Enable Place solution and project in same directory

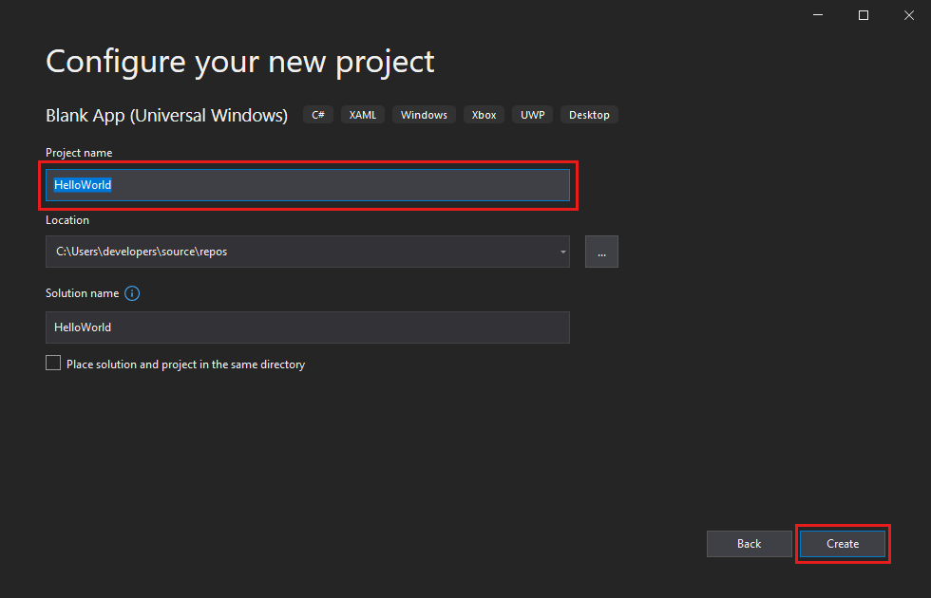tap(53, 363)
